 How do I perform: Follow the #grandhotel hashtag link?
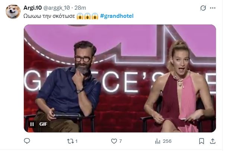coord(117,16)
